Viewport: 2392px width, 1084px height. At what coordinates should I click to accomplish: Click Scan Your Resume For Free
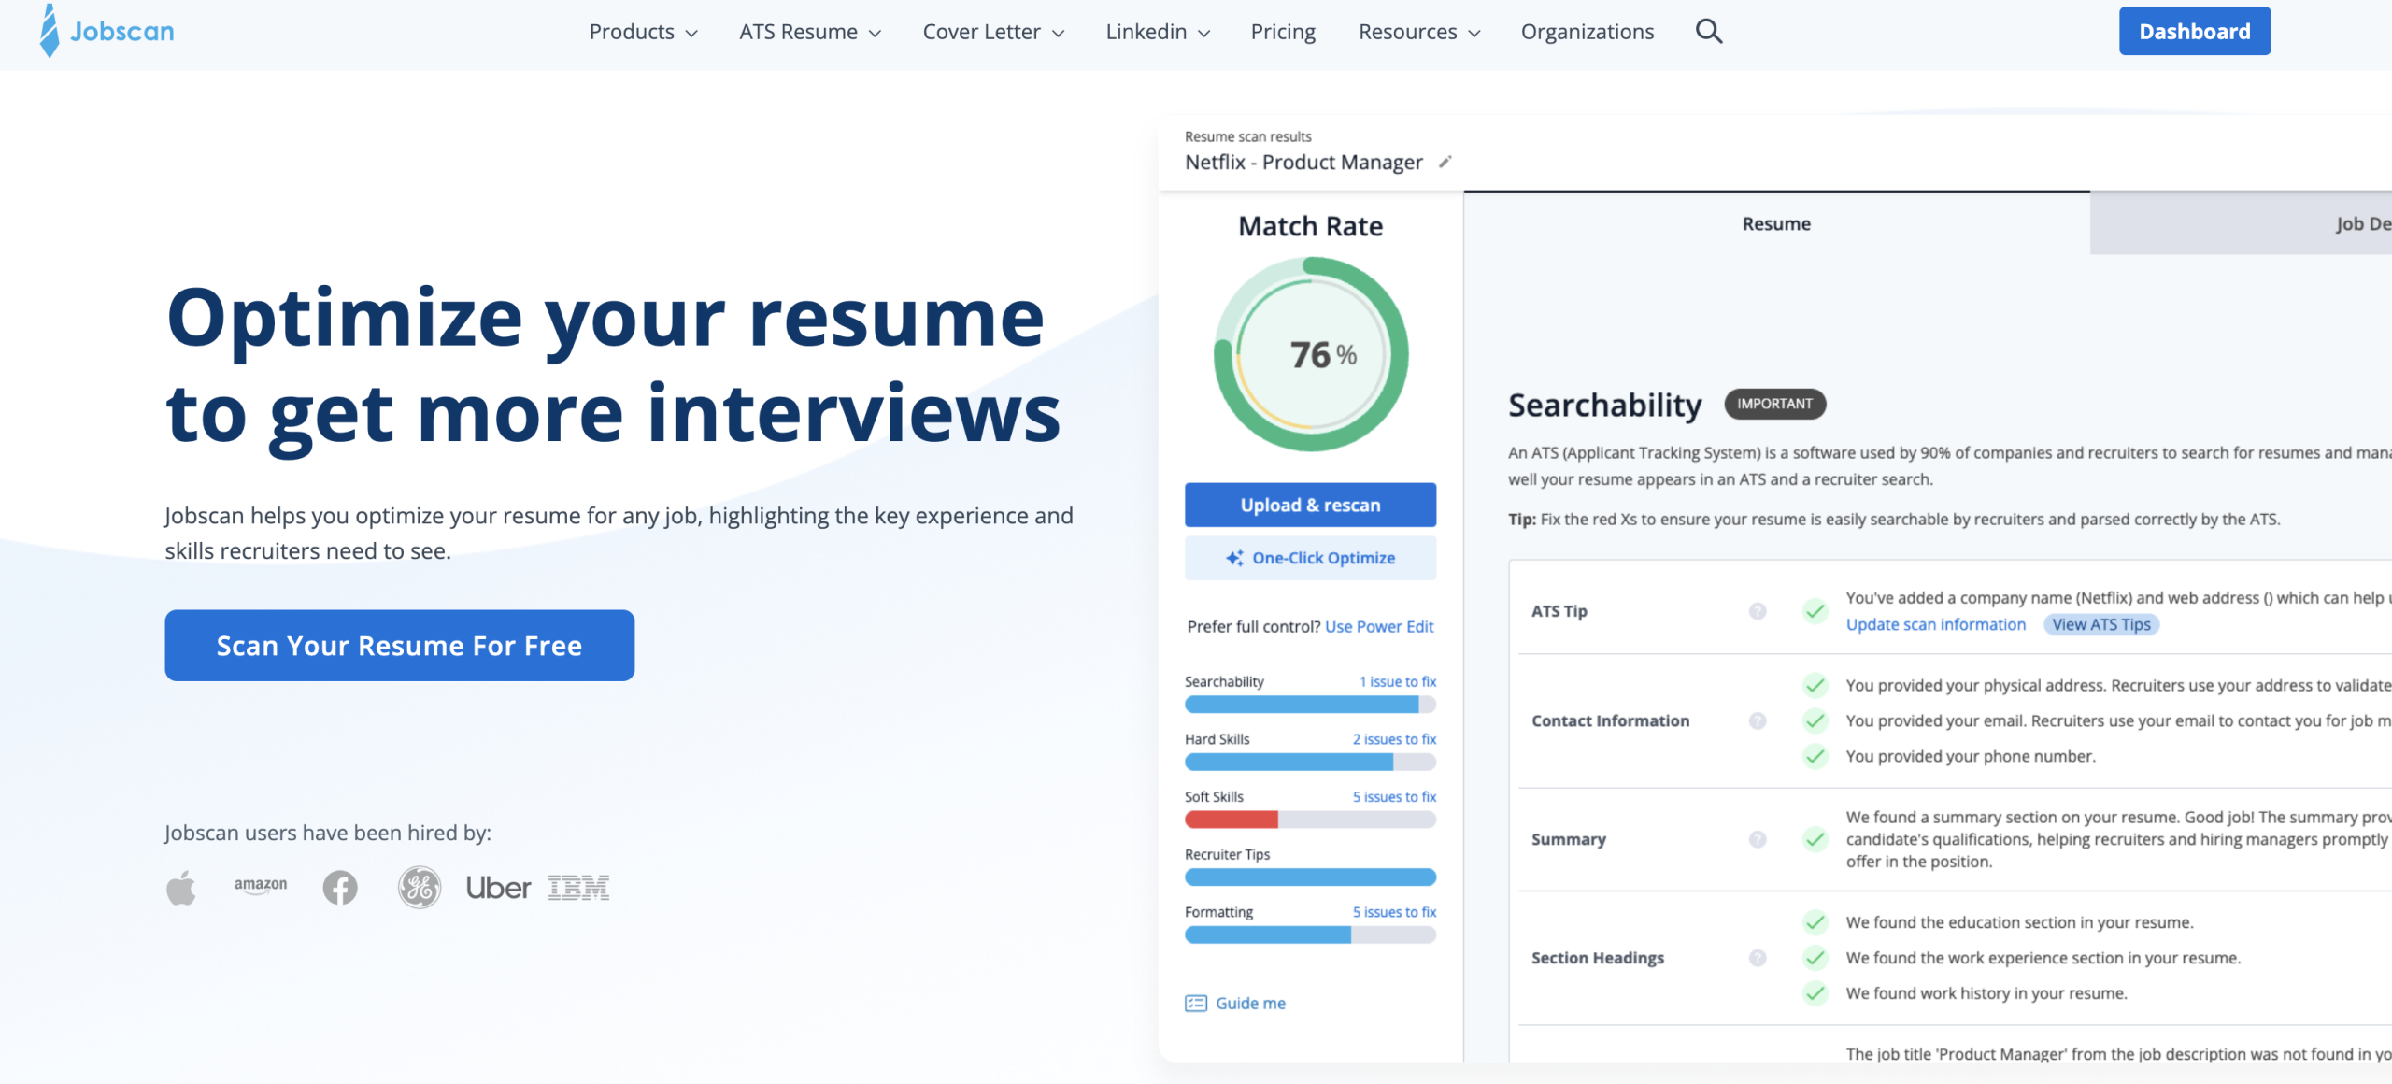[x=399, y=645]
